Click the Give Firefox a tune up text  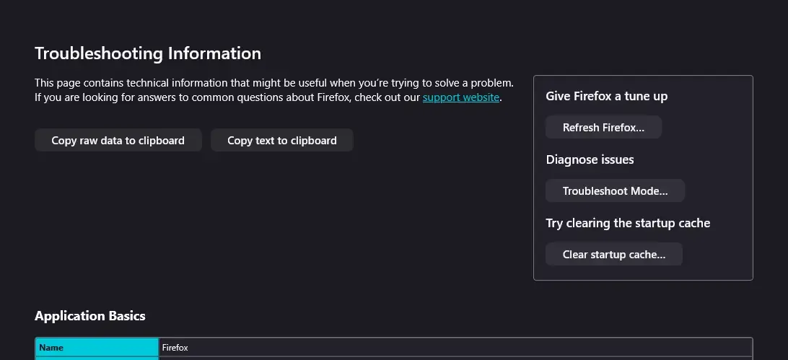pyautogui.click(x=607, y=96)
